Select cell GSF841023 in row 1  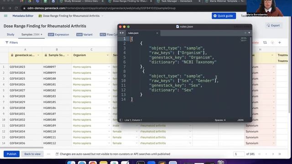[x=25, y=67]
